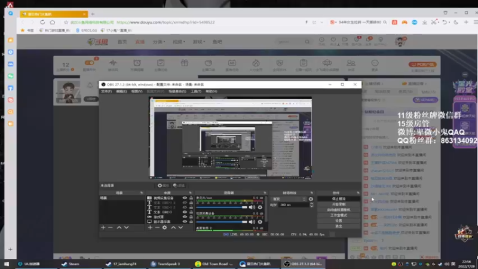Open 编辑(E) menu in OBS
478x269 pixels.
[x=121, y=91]
